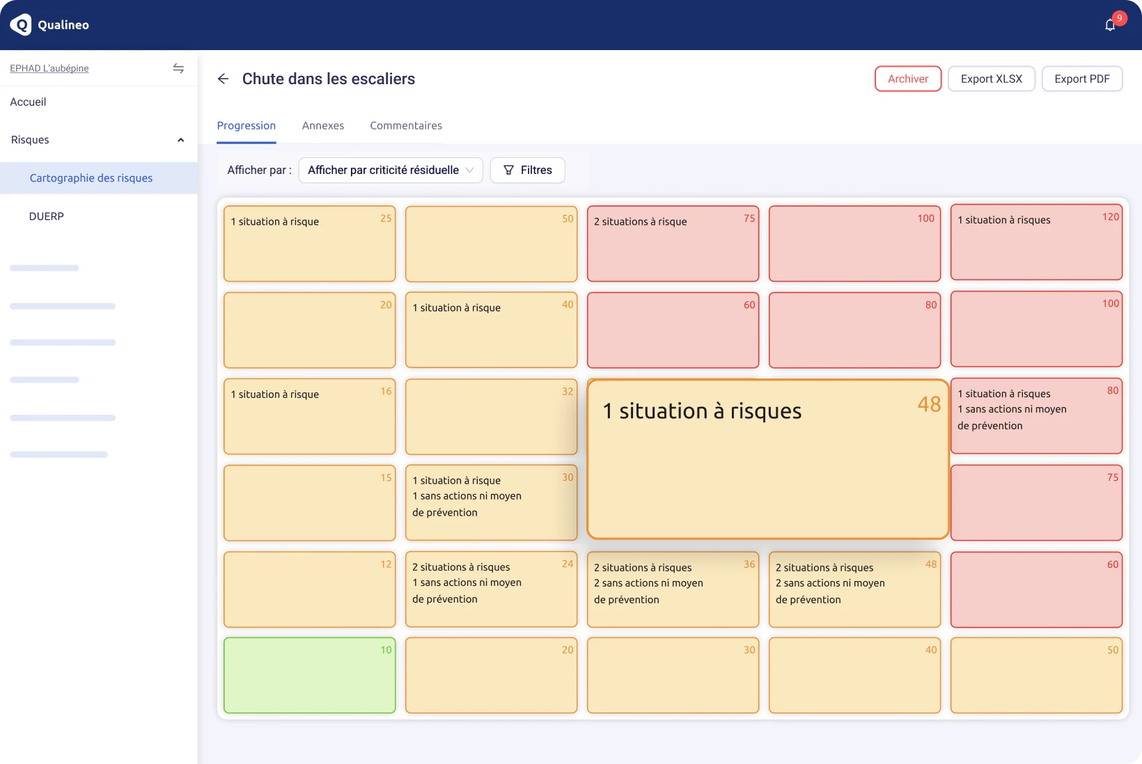Viewport: 1142px width, 764px height.
Task: Select the red cell scored 120
Action: (1036, 242)
